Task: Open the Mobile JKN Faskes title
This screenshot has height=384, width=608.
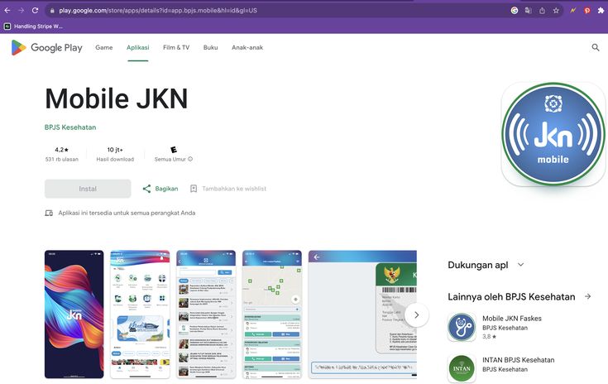Action: [512, 319]
